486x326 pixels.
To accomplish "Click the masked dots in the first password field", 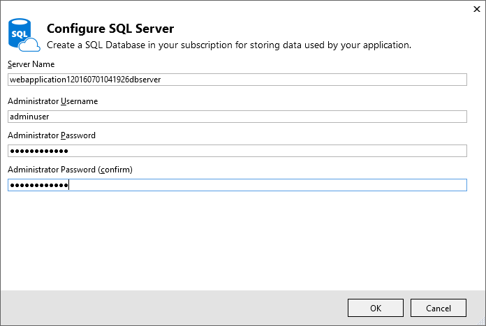I will coord(39,151).
